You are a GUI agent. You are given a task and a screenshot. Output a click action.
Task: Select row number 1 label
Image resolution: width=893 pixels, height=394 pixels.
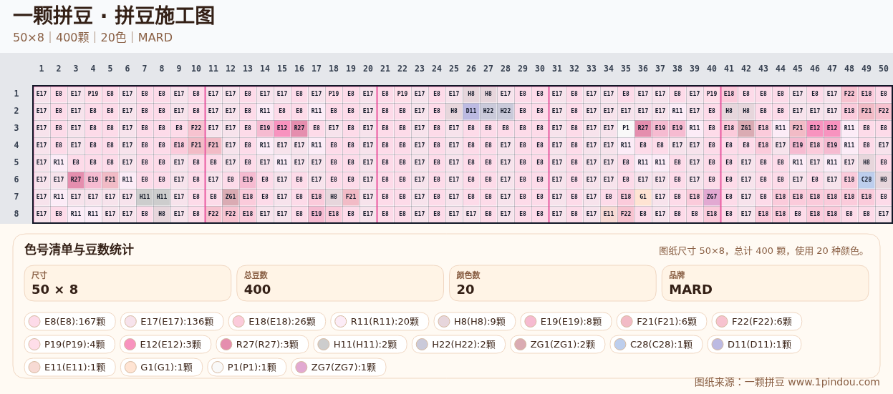tap(16, 94)
